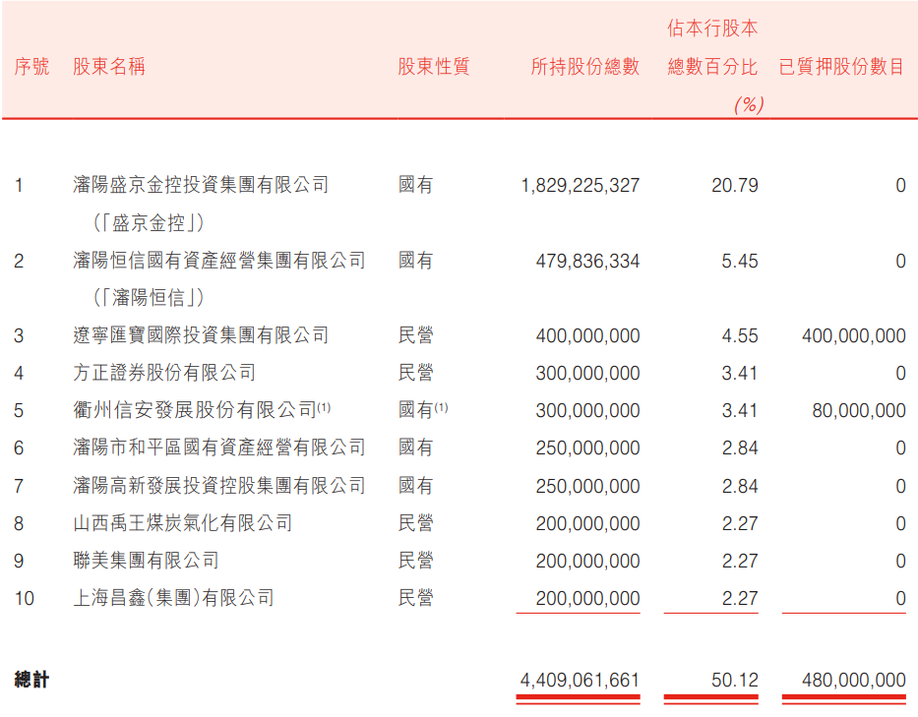Screen dimensions: 918x717
Task: Click 國有 in the 瀋陽高新發展 row
Action: pos(415,486)
